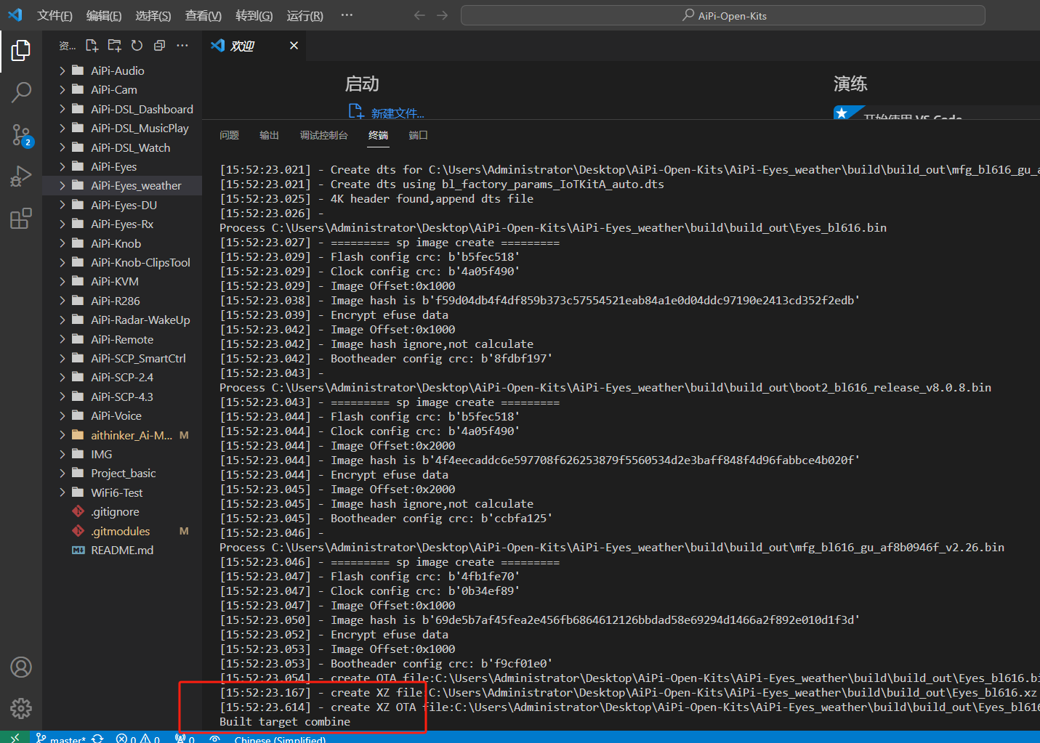Click the VS Code logo icon in title bar
This screenshot has height=743, width=1040.
pos(15,15)
